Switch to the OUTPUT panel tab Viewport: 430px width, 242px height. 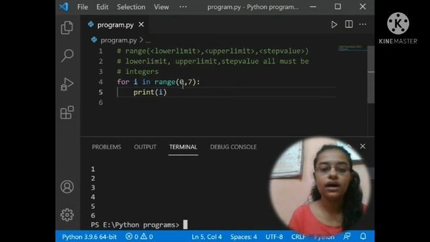(145, 147)
